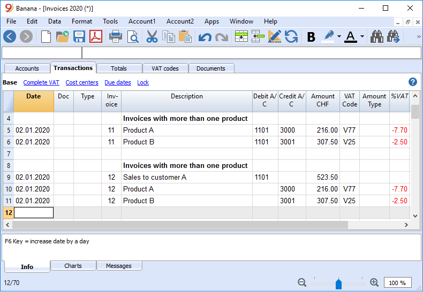
Task: Select the Date column header
Action: tap(34, 101)
